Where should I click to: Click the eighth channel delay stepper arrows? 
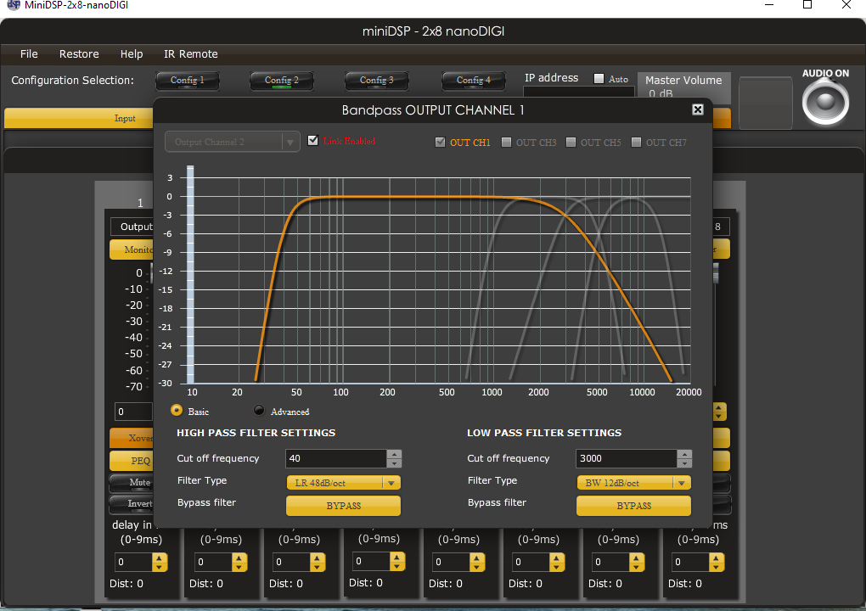(x=717, y=562)
